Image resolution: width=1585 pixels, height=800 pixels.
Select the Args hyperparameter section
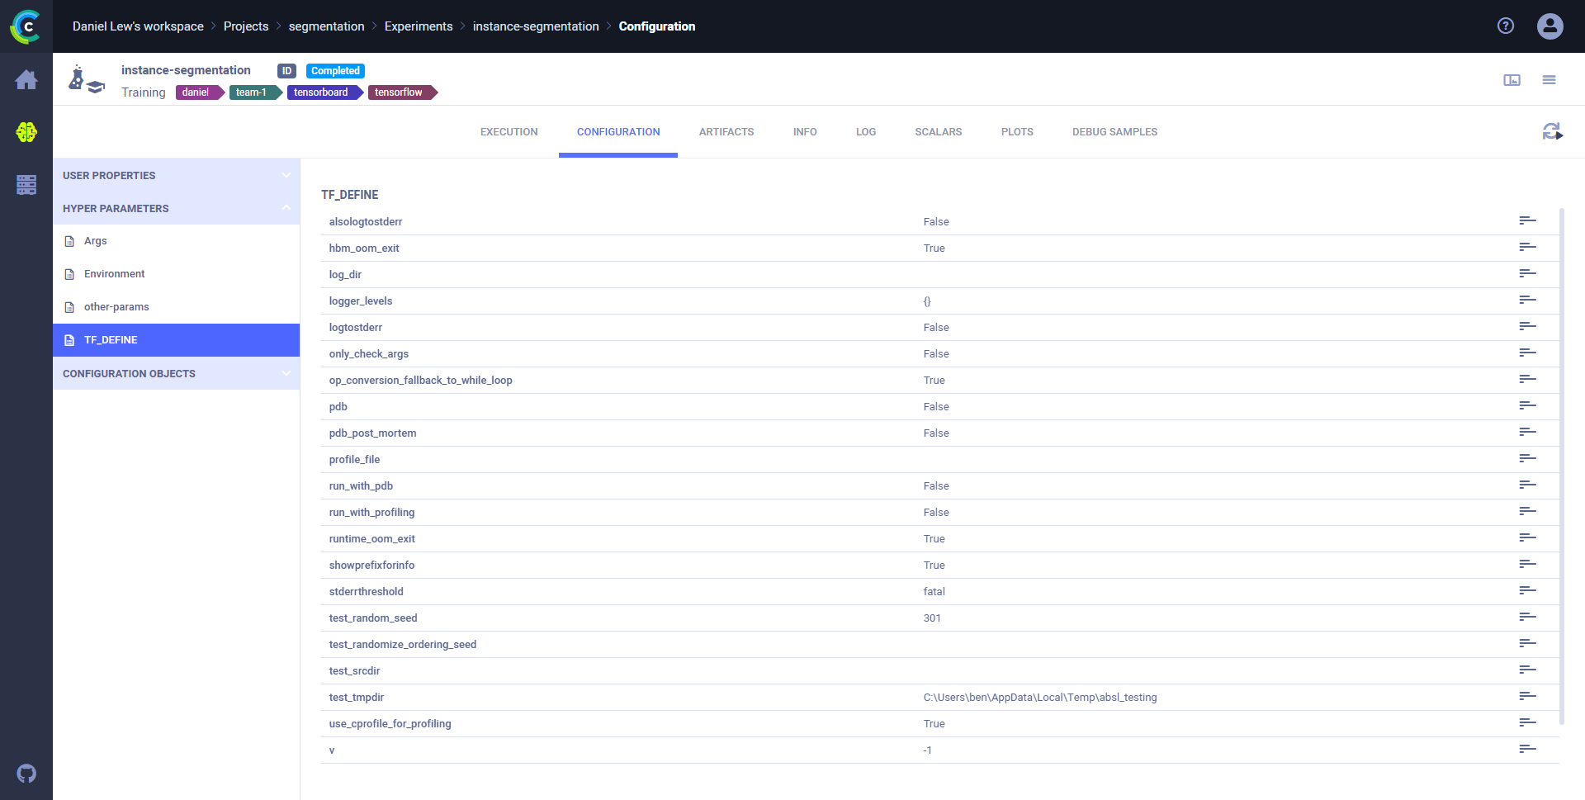point(96,241)
